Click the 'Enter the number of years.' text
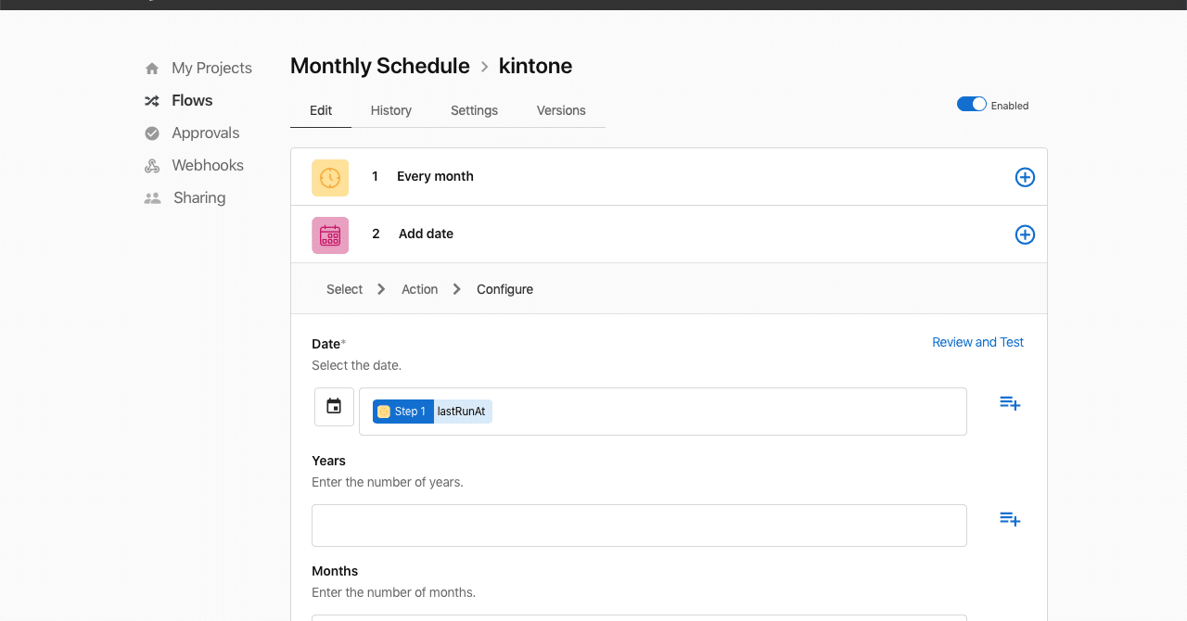Image resolution: width=1187 pixels, height=621 pixels. click(x=387, y=482)
